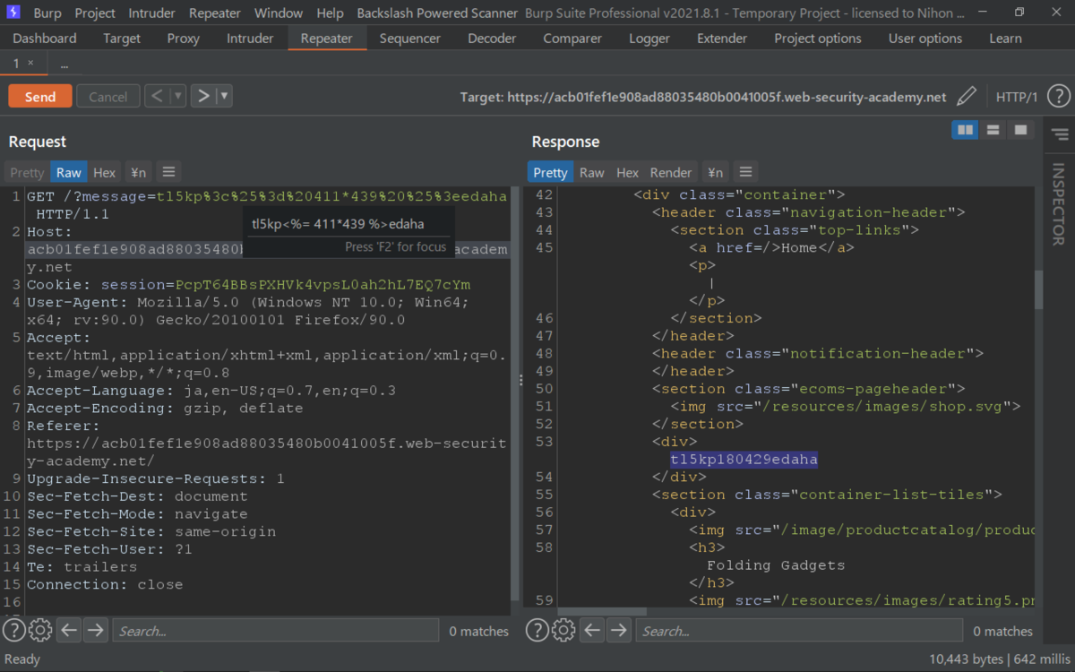The height and width of the screenshot is (672, 1075).
Task: Go to next match in Request search
Action: coord(96,630)
